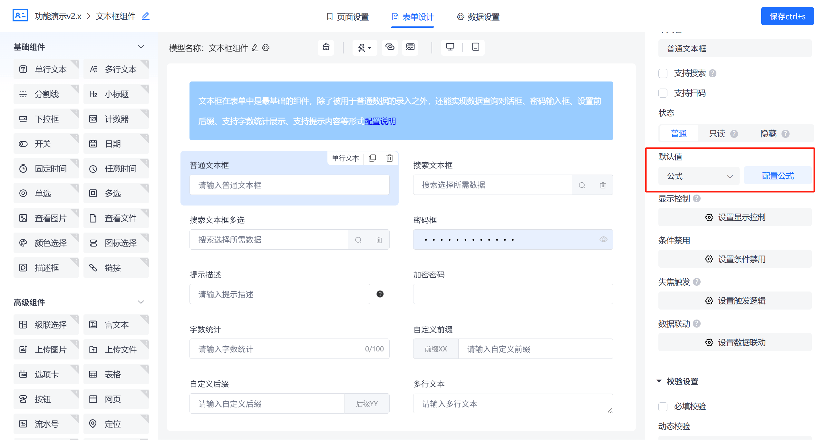
Task: Click the 请输入字数统计 input field
Action: [289, 349]
